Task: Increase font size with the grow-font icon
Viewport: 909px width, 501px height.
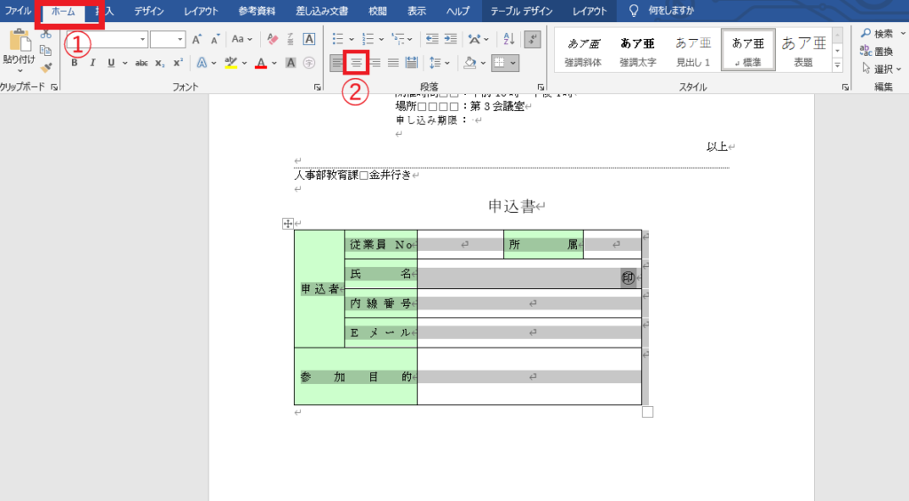Action: [196, 39]
